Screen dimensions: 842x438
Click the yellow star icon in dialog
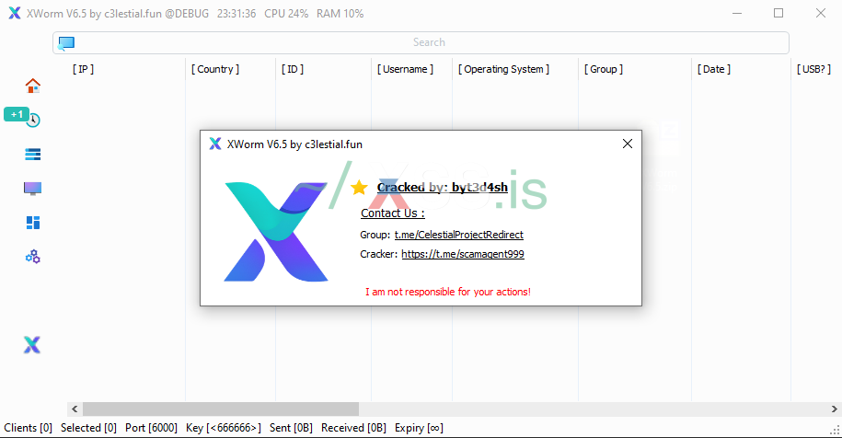[359, 188]
